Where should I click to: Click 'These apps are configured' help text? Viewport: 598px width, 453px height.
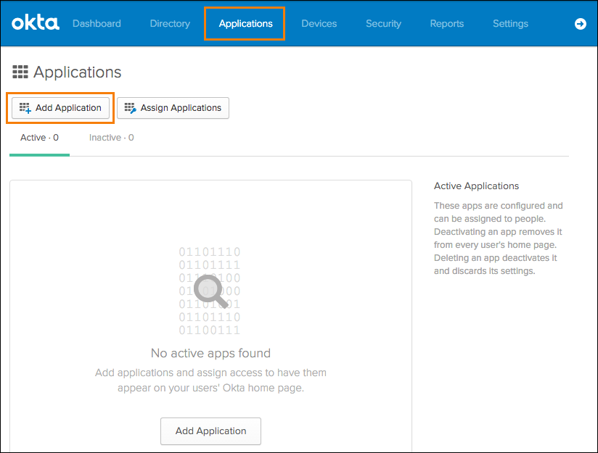[x=498, y=238]
